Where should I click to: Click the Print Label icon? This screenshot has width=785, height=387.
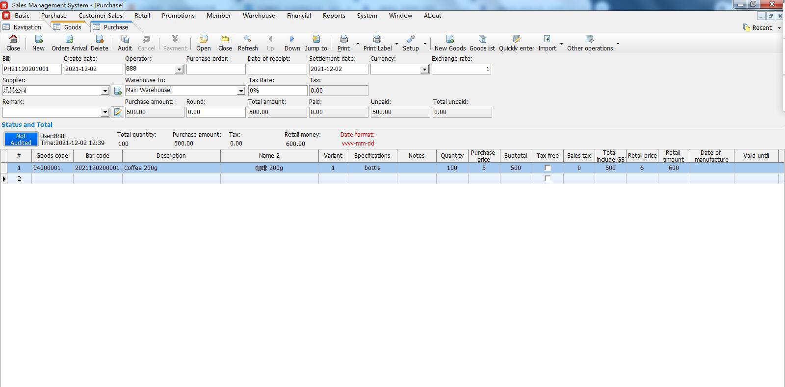click(x=377, y=40)
